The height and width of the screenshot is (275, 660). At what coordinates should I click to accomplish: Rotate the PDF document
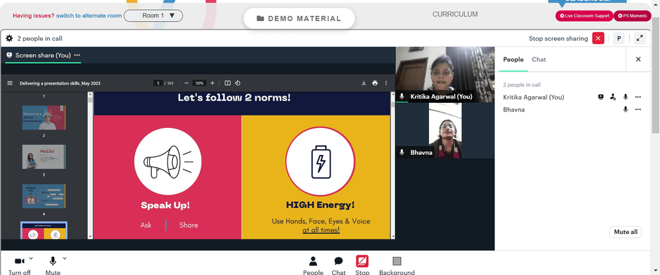(238, 83)
